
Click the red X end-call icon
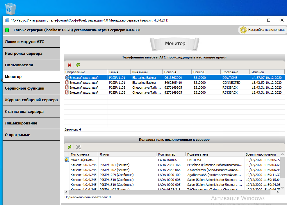pyautogui.click(x=69, y=65)
